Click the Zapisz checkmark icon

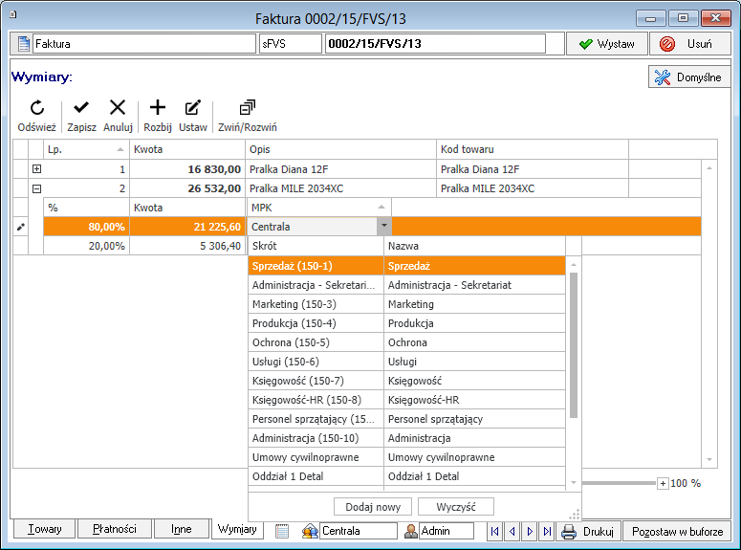pyautogui.click(x=81, y=108)
